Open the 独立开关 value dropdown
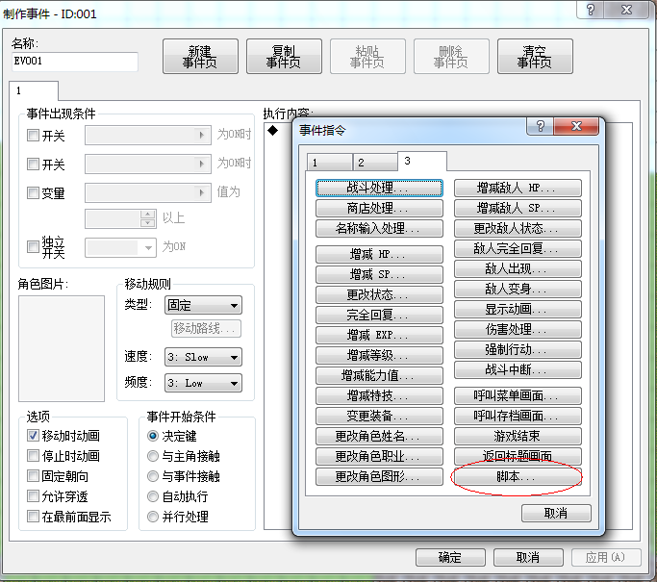 coord(120,247)
